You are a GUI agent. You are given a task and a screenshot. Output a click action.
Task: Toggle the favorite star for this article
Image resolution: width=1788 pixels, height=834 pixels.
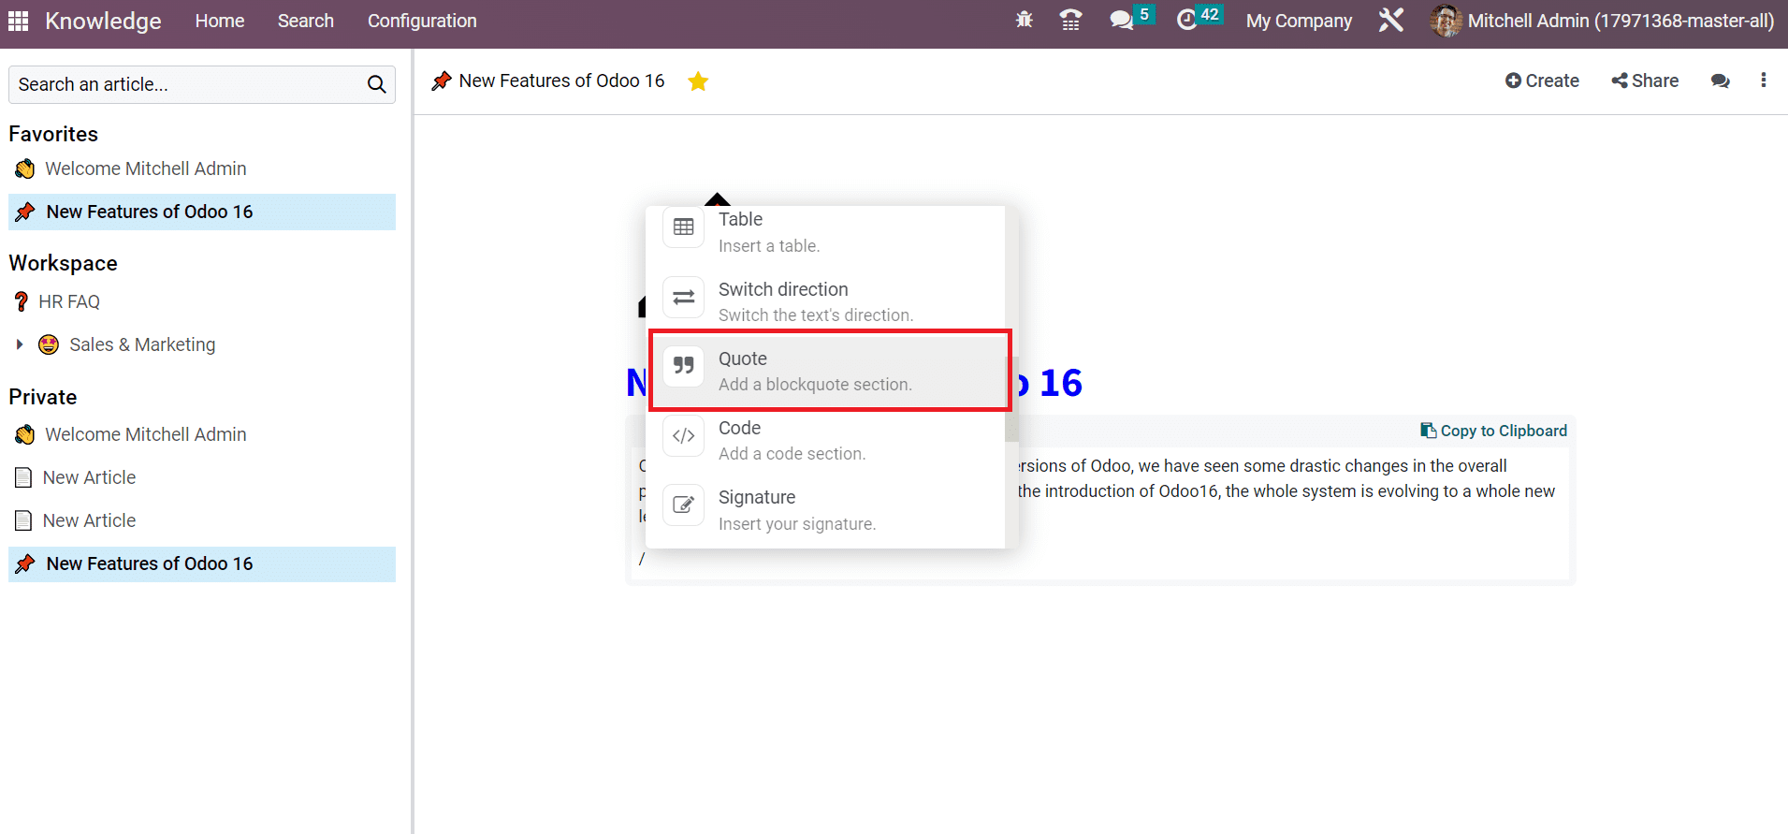click(698, 81)
